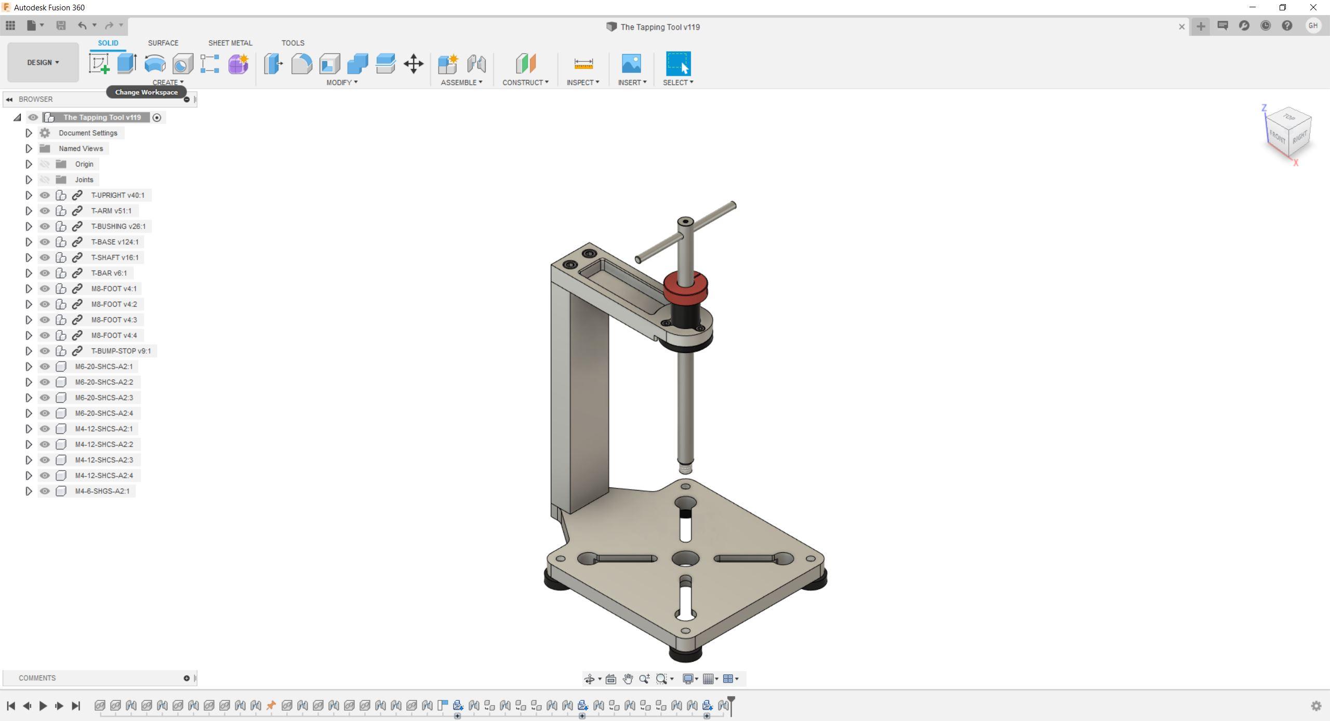Click the Orbit tool in navigation bar
Image resolution: width=1330 pixels, height=721 pixels.
click(589, 679)
